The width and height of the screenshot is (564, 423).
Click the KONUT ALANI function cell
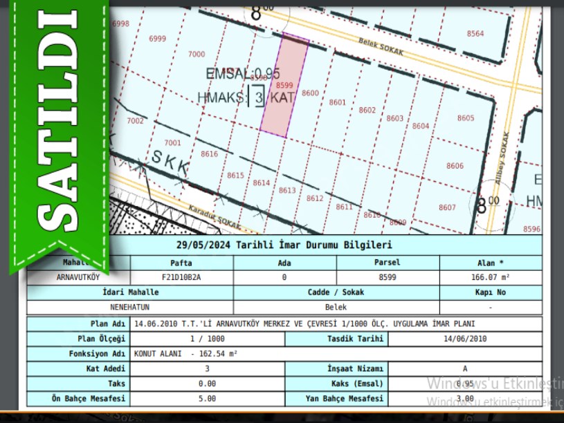pos(185,353)
